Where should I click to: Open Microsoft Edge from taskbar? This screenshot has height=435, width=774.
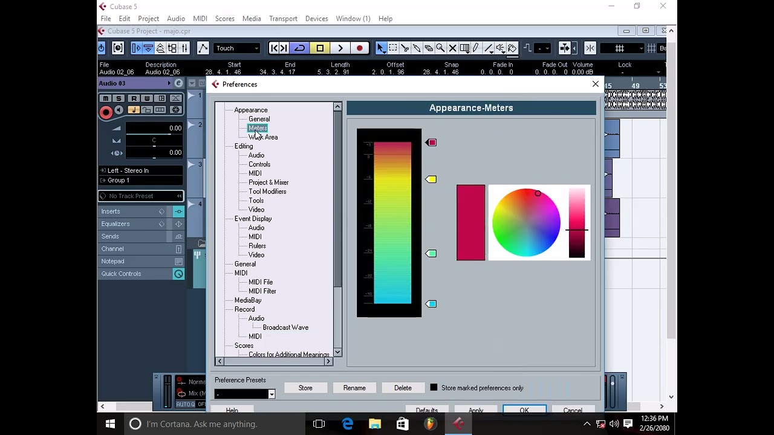click(347, 424)
